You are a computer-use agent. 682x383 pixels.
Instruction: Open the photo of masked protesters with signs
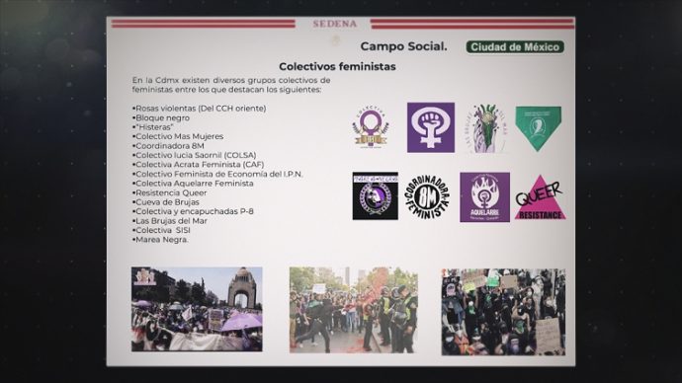point(503,312)
